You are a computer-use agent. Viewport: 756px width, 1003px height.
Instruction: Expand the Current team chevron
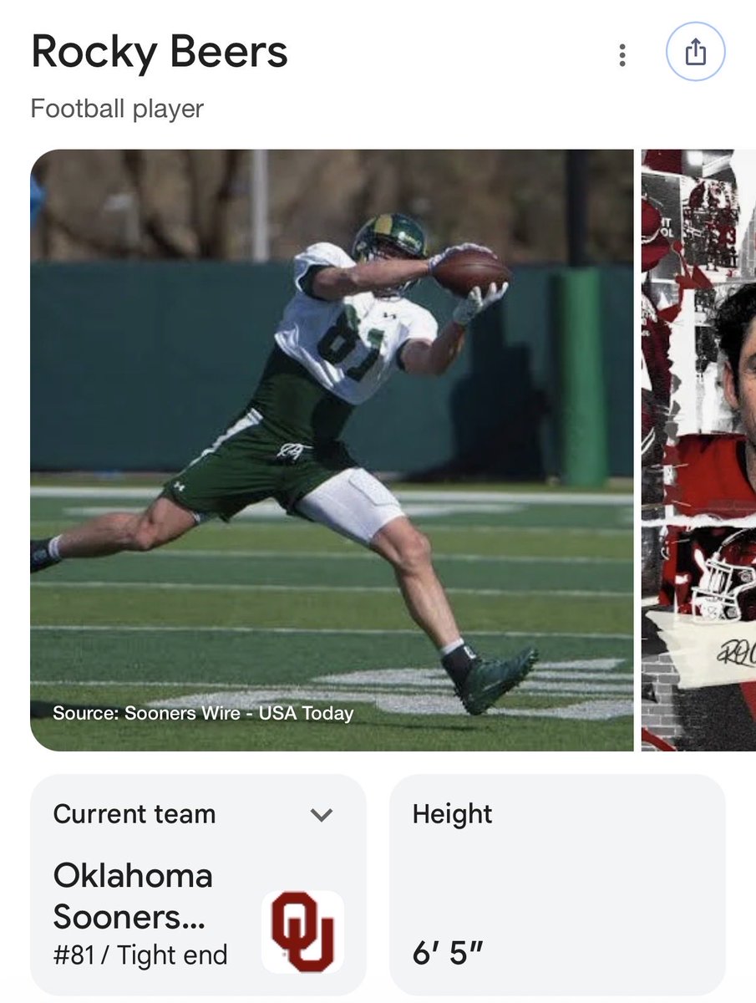(322, 815)
